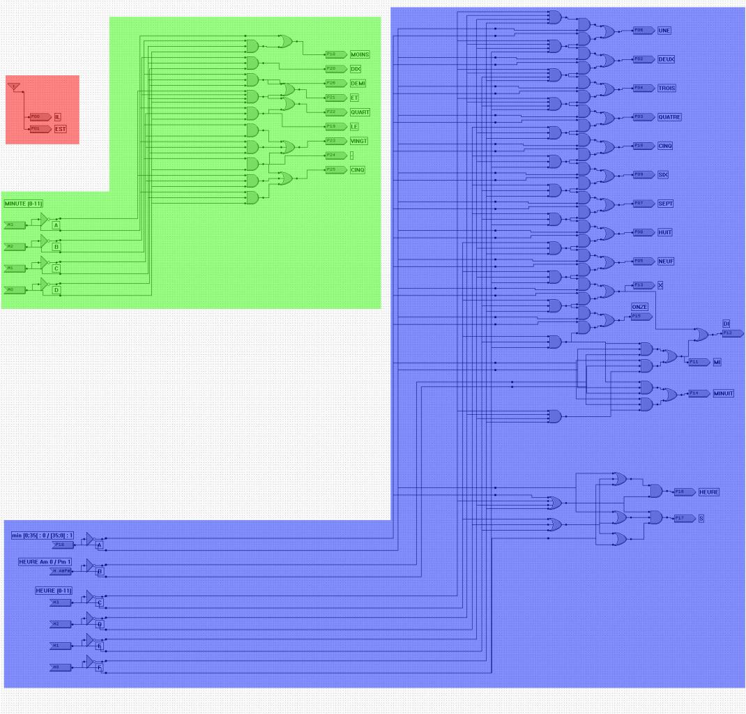Select the OR gate driving the MINUIT output

point(670,395)
